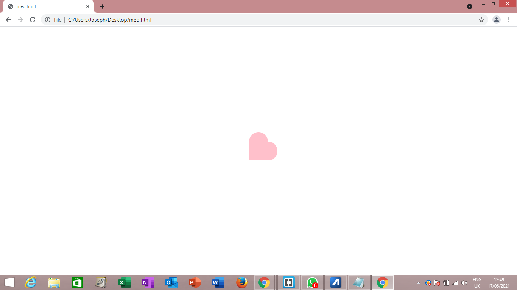Open the Chrome three-dot menu
This screenshot has width=517, height=290.
(x=509, y=20)
